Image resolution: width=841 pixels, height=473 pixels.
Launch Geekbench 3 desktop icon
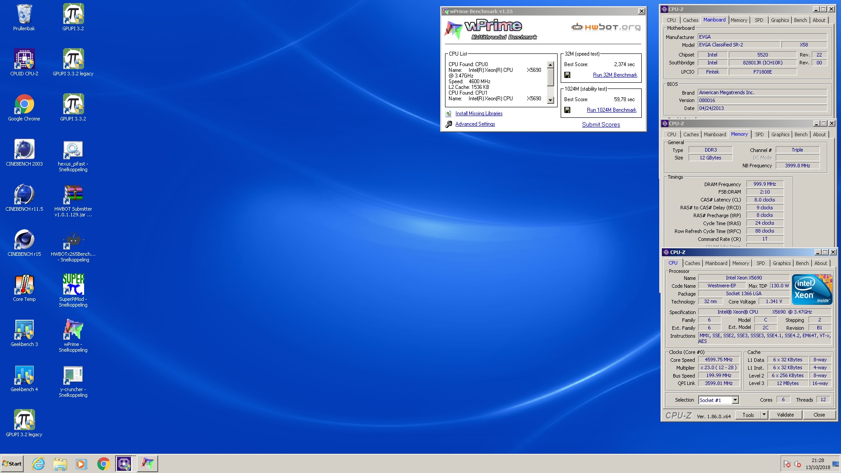tap(24, 333)
